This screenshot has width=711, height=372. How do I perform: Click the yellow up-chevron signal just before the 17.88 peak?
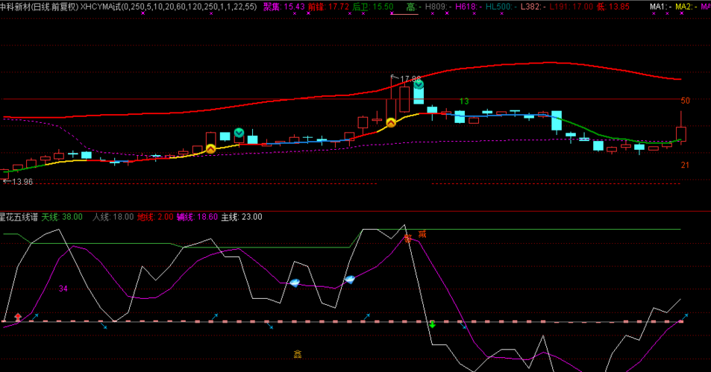391,122
